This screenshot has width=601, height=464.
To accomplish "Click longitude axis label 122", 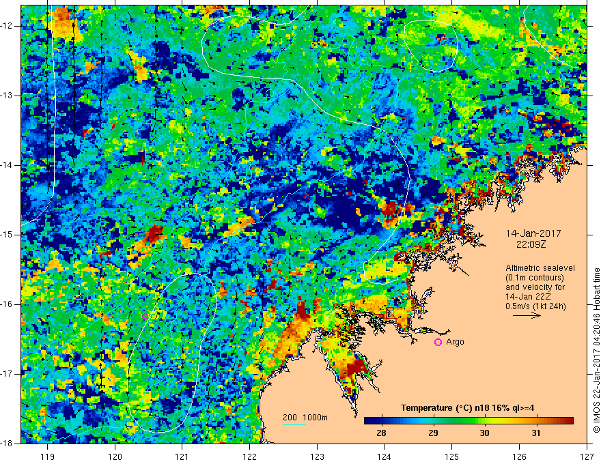I will tap(249, 456).
